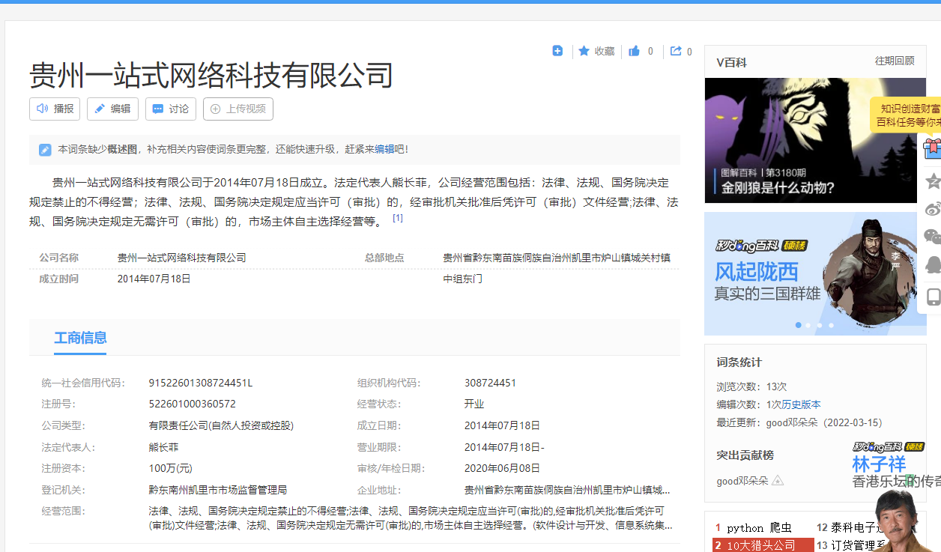The height and width of the screenshot is (552, 941).
Task: Select the 工商信息 tab
Action: point(80,338)
